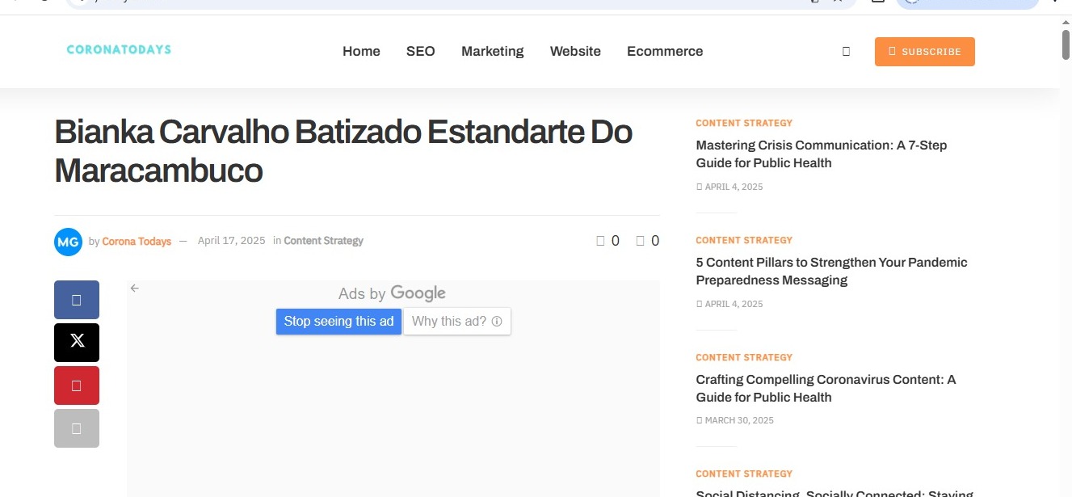This screenshot has height=497, width=1072.
Task: Click Why this ad? button
Action: pyautogui.click(x=457, y=322)
